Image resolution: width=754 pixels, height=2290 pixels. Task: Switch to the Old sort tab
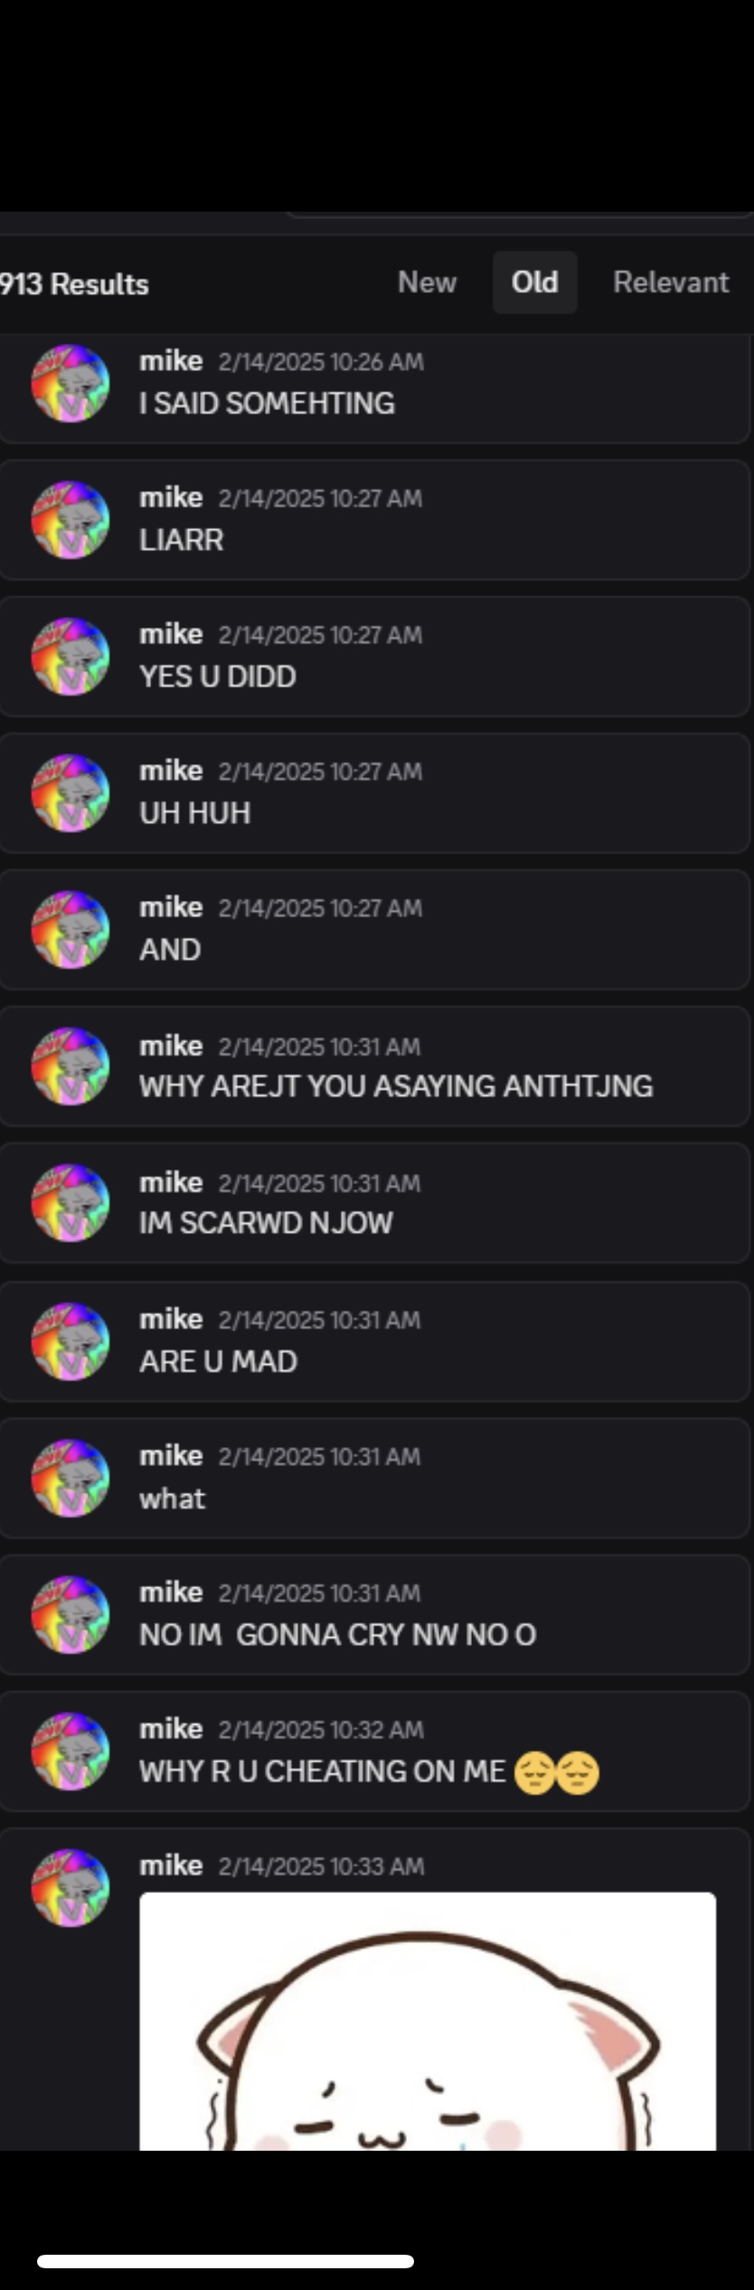click(x=534, y=282)
